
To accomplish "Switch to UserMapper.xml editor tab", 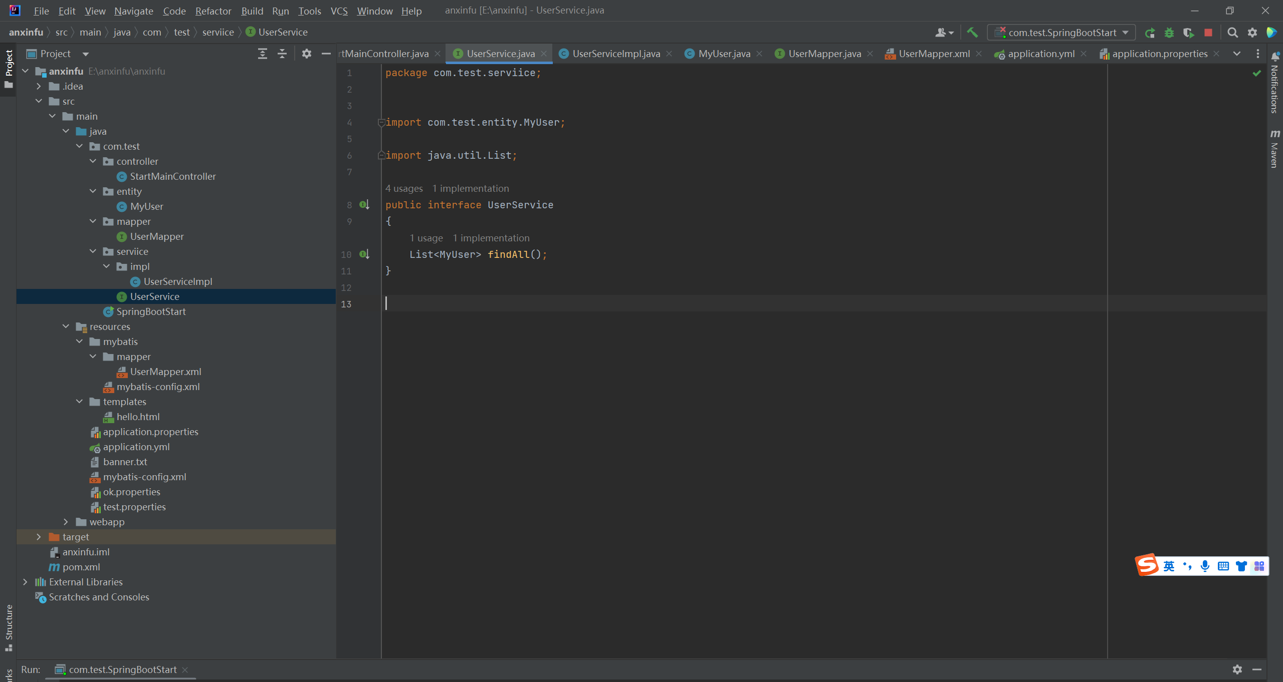I will click(934, 54).
